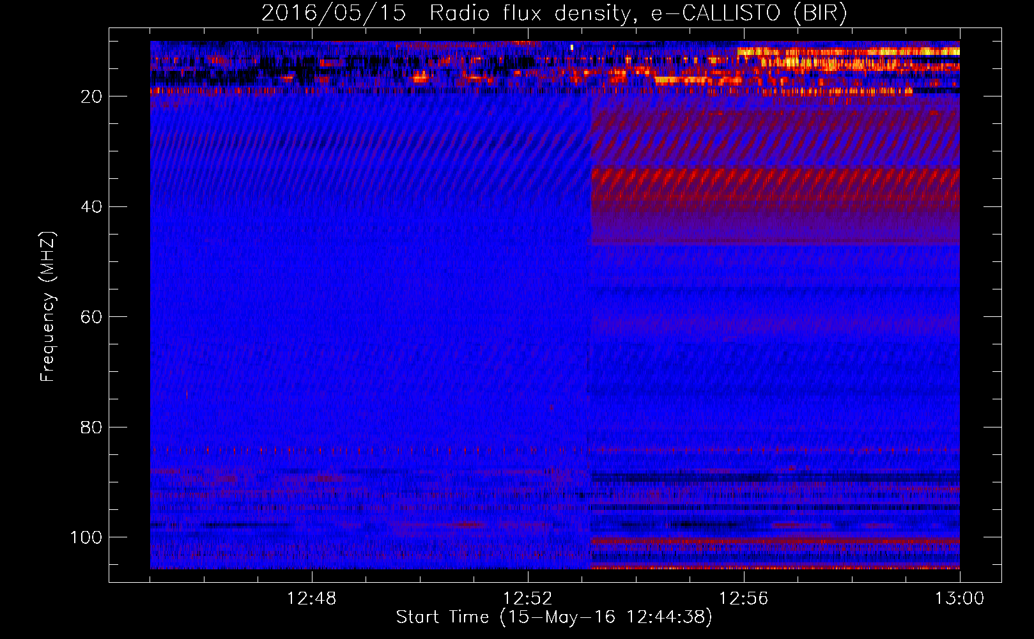1034x639 pixels.
Task: Click the 'Start Time (15-May-16 12:44:38)' x-axis label
Action: tap(554, 617)
